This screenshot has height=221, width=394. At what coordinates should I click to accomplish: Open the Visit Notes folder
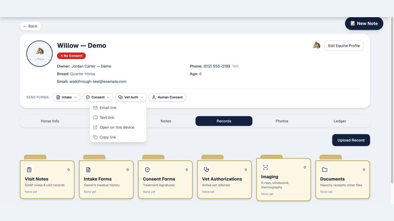(x=47, y=179)
